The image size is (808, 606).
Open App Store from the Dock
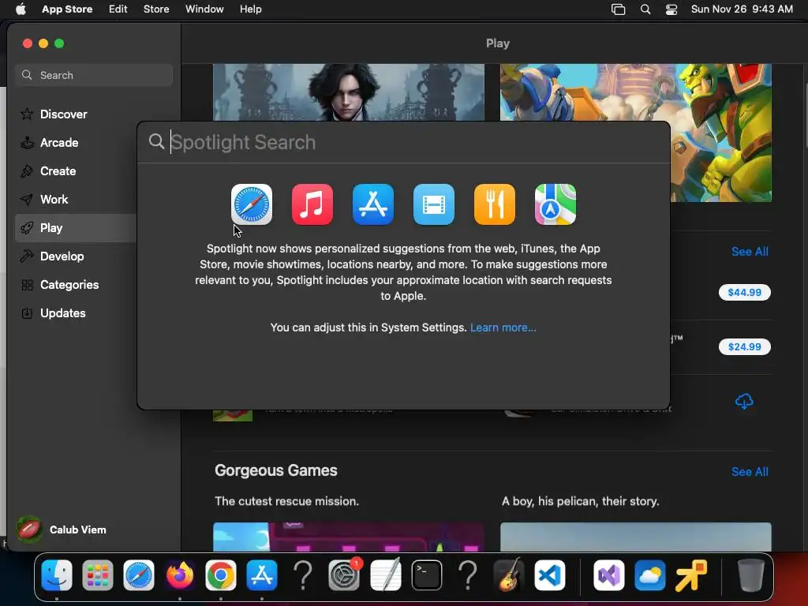tap(262, 575)
